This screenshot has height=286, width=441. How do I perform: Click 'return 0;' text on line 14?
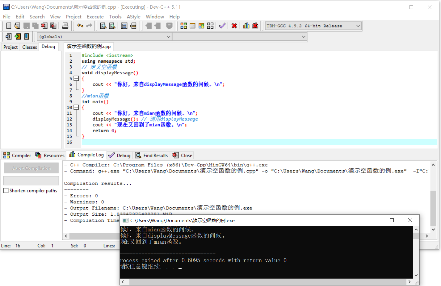tap(104, 131)
